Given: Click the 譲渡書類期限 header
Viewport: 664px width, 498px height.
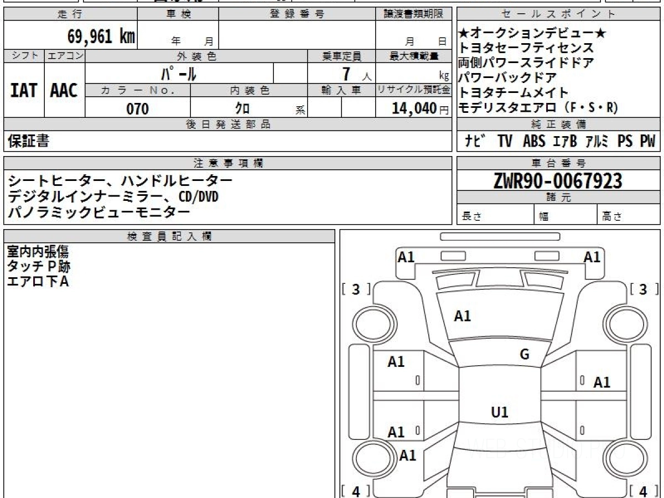Looking at the screenshot, I should click(414, 14).
